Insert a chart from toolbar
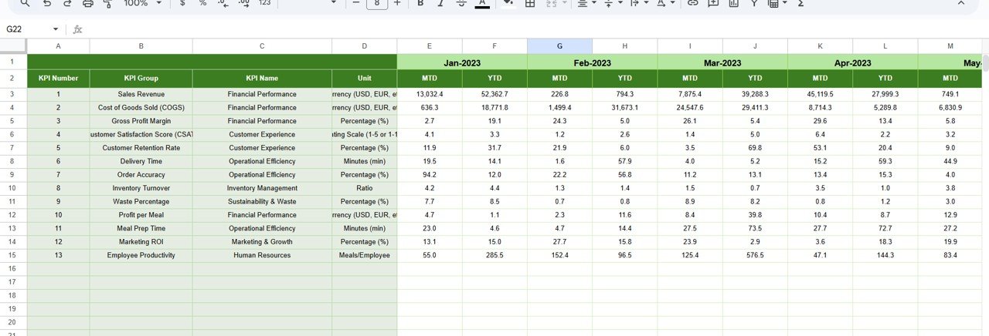The height and width of the screenshot is (336, 989). click(733, 4)
